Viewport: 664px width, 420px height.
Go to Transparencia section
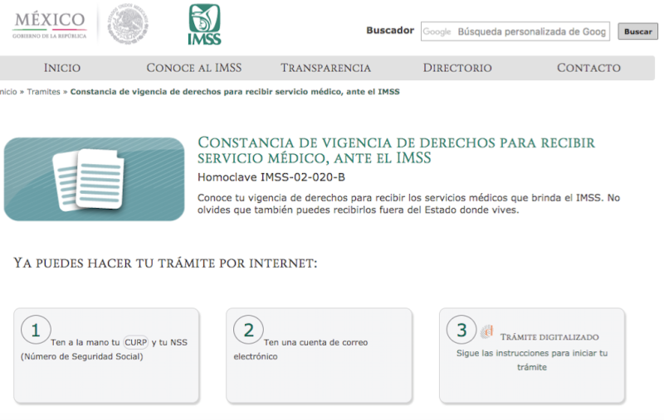[x=325, y=68]
